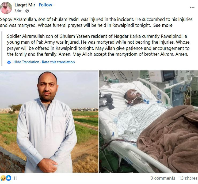Follow Liaqat Mir
This screenshot has width=198, height=184.
click(x=45, y=5)
